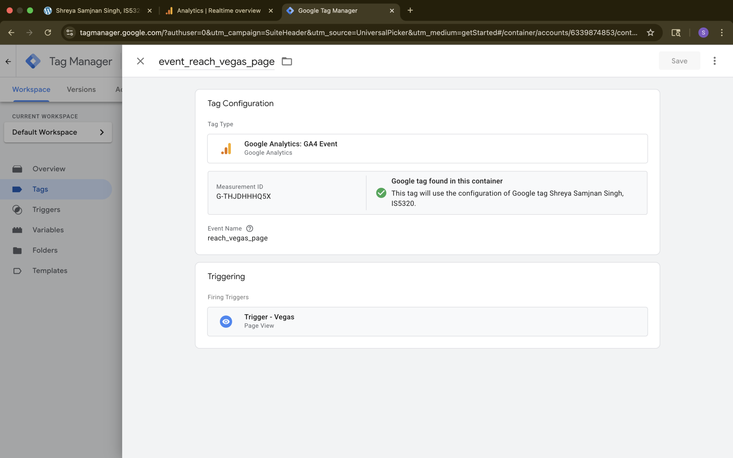Viewport: 733px width, 458px height.
Task: Click the Tag Manager diamond logo
Action: tap(33, 61)
